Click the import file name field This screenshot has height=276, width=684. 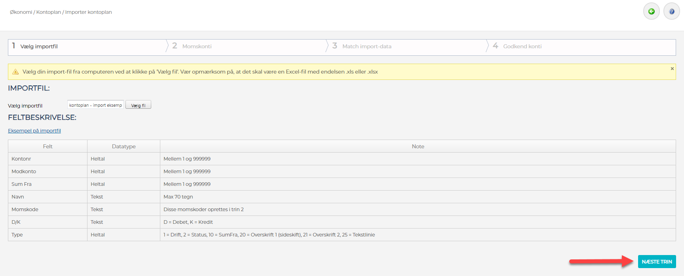pyautogui.click(x=95, y=105)
